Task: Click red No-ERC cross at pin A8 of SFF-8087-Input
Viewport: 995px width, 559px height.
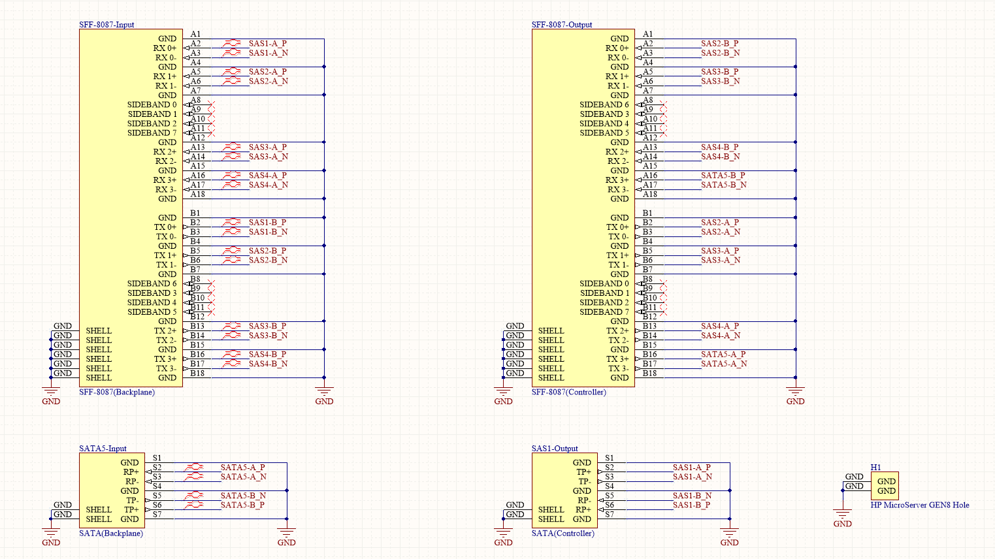Action: click(x=210, y=104)
